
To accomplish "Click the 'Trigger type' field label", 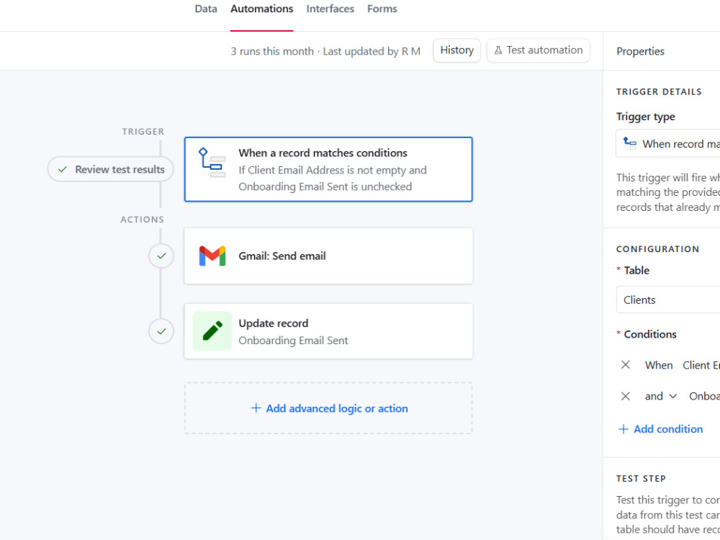I will point(646,117).
